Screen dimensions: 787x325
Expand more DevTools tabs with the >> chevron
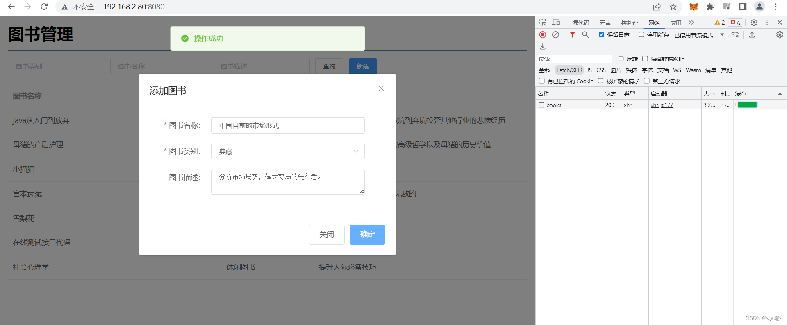[691, 23]
